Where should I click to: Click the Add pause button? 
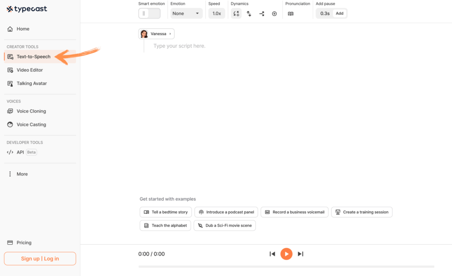(x=339, y=14)
